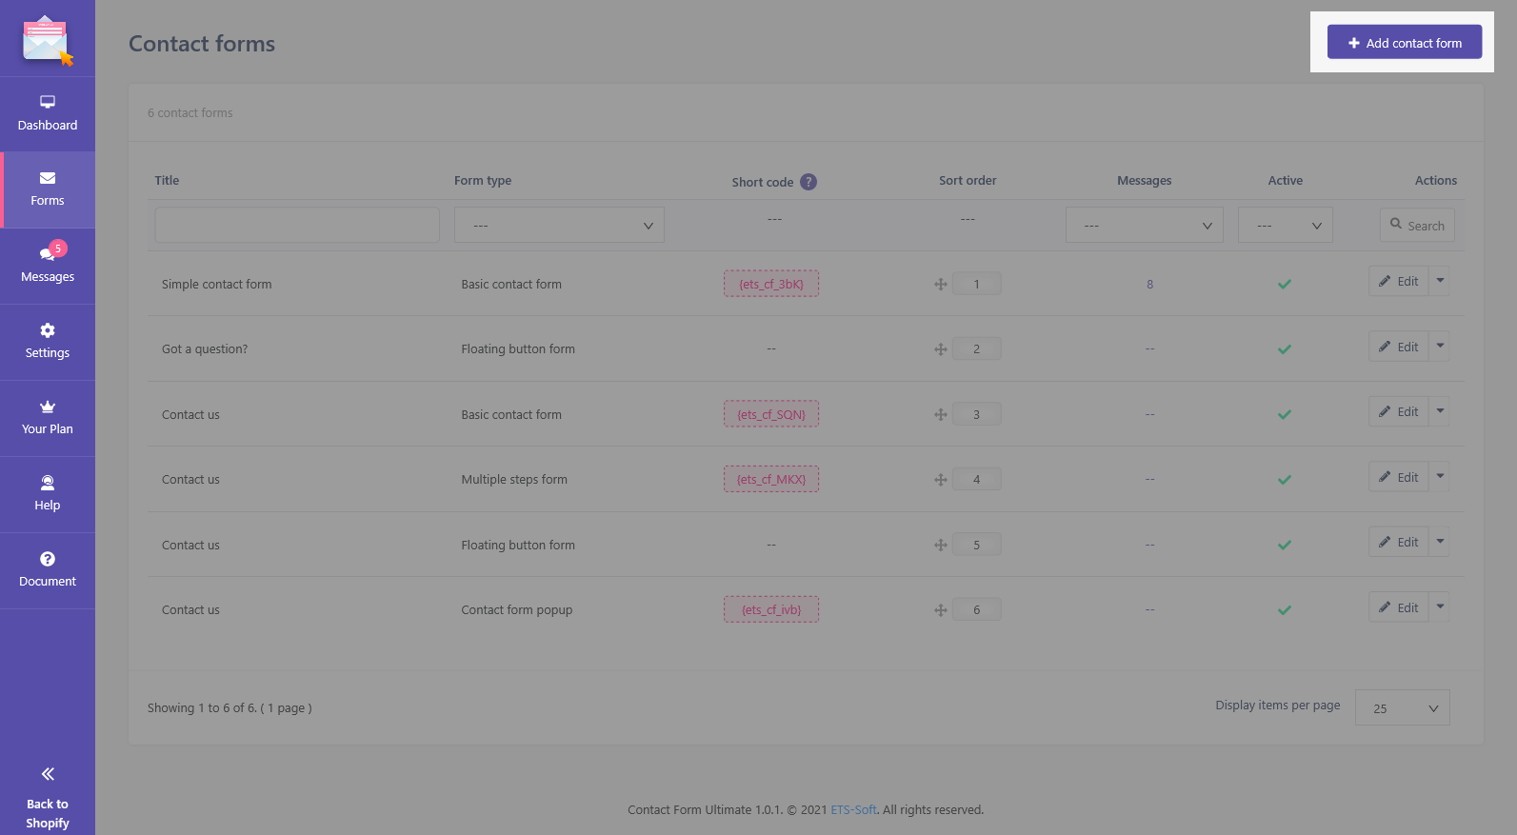Copy the {ets_cf_ivb} short code
This screenshot has height=835, width=1517.
771,609
